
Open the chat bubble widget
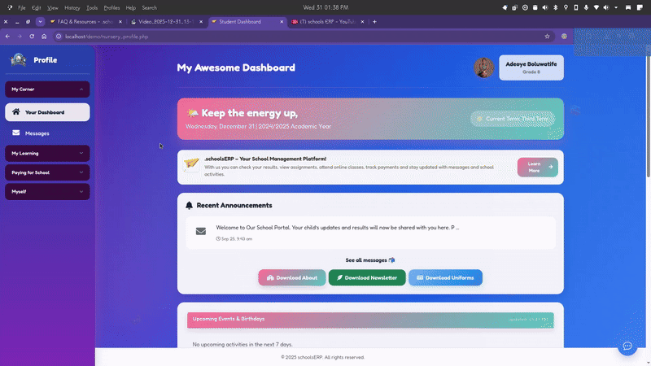click(627, 346)
